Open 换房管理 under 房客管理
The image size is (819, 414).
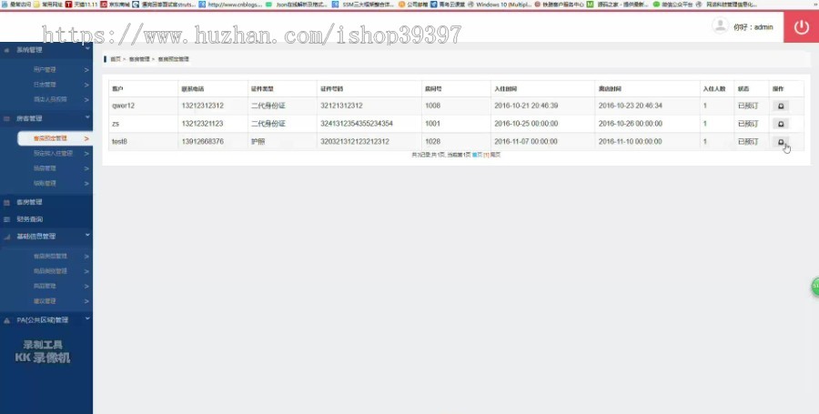coord(45,168)
